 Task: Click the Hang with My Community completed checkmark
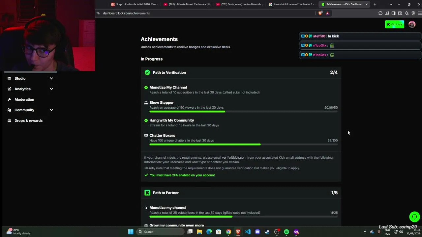click(146, 120)
